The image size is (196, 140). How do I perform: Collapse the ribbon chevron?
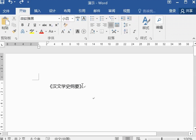[194, 38]
